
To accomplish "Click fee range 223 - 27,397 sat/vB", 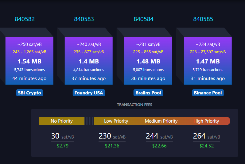I will tap(208, 52).
